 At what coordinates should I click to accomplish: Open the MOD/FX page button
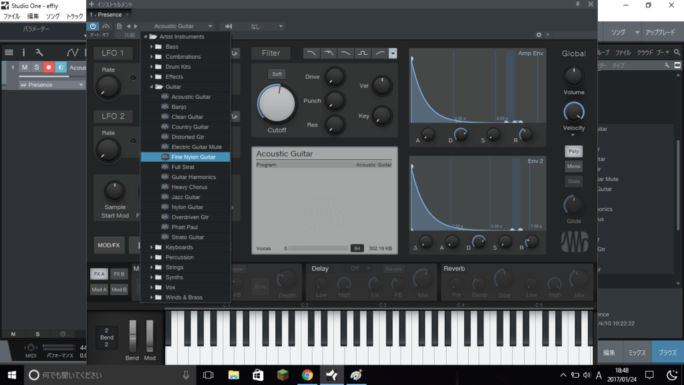109,245
